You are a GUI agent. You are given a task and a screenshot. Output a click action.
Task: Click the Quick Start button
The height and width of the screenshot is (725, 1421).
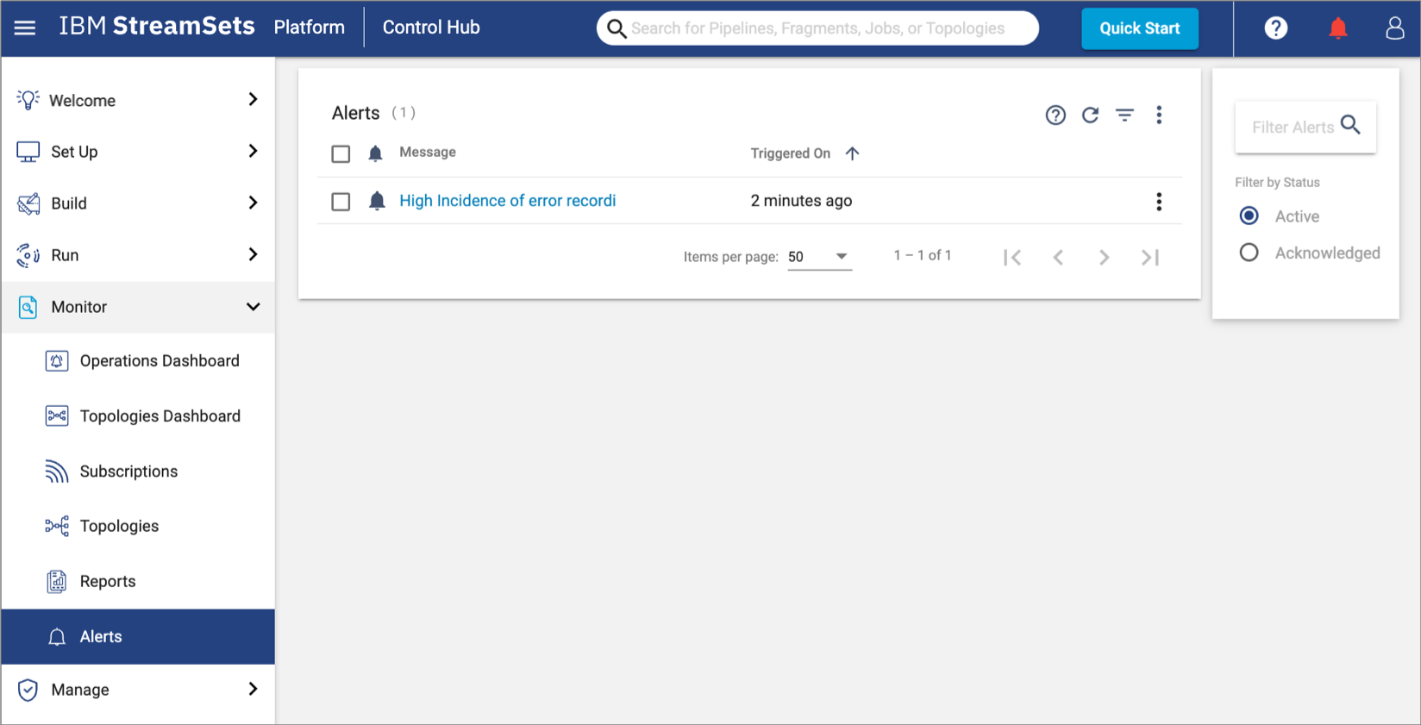click(x=1139, y=28)
